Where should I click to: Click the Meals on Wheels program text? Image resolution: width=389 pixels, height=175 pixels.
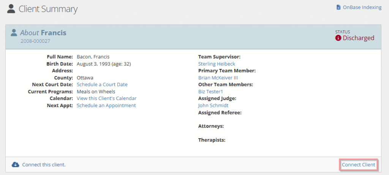(x=96, y=92)
